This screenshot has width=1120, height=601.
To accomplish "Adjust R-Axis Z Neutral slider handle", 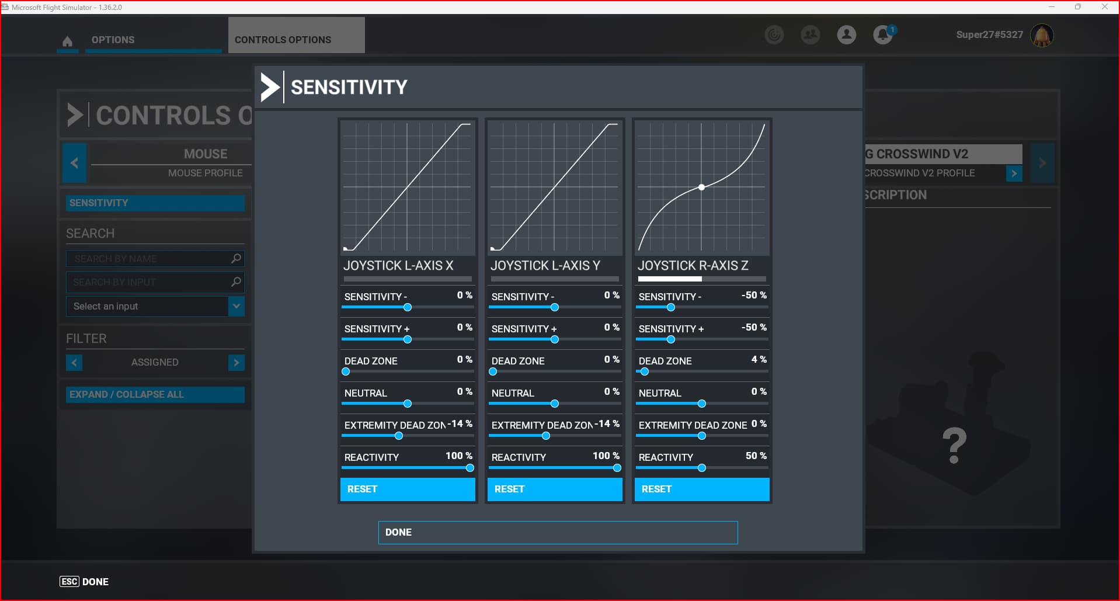I will (702, 404).
